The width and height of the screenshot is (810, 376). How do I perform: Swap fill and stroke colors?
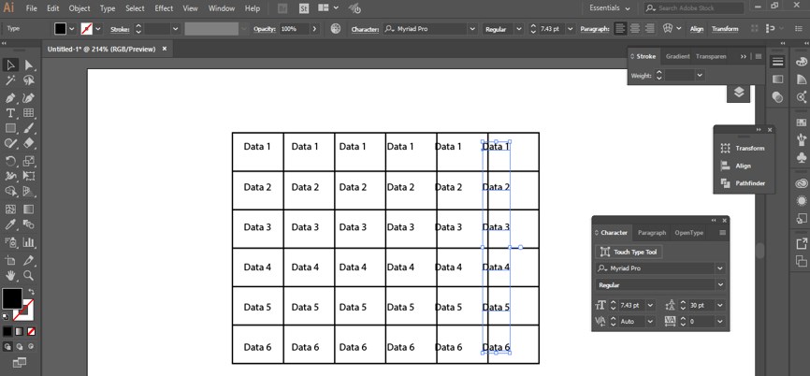tap(32, 292)
